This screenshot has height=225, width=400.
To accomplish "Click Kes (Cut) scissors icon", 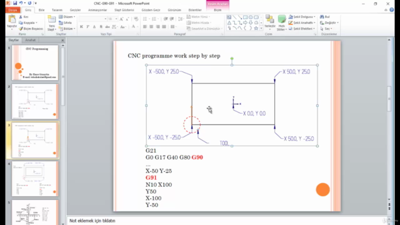I will 21,17.
